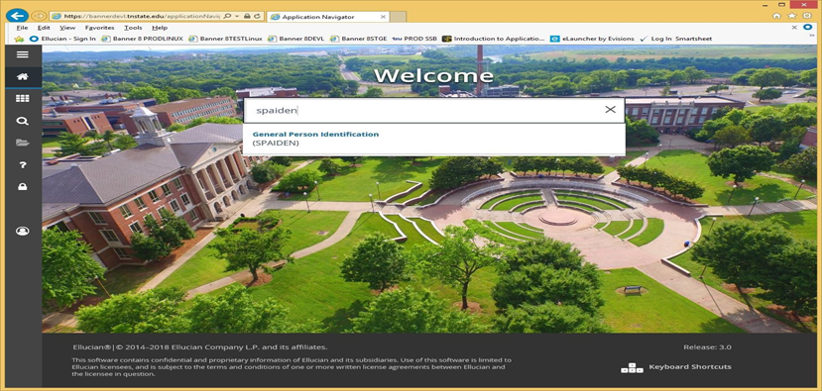
Task: Click the address bar URL field
Action: click(x=141, y=16)
